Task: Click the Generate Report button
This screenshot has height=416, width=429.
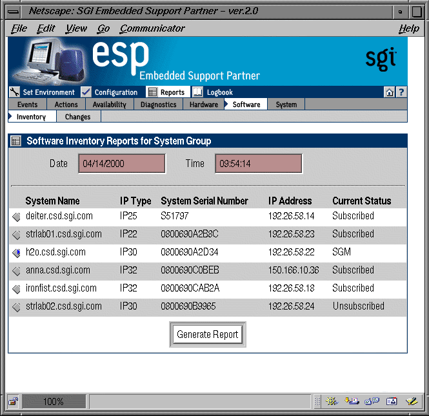Action: pos(208,334)
